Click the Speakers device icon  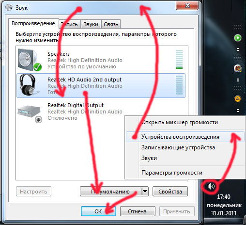point(30,60)
